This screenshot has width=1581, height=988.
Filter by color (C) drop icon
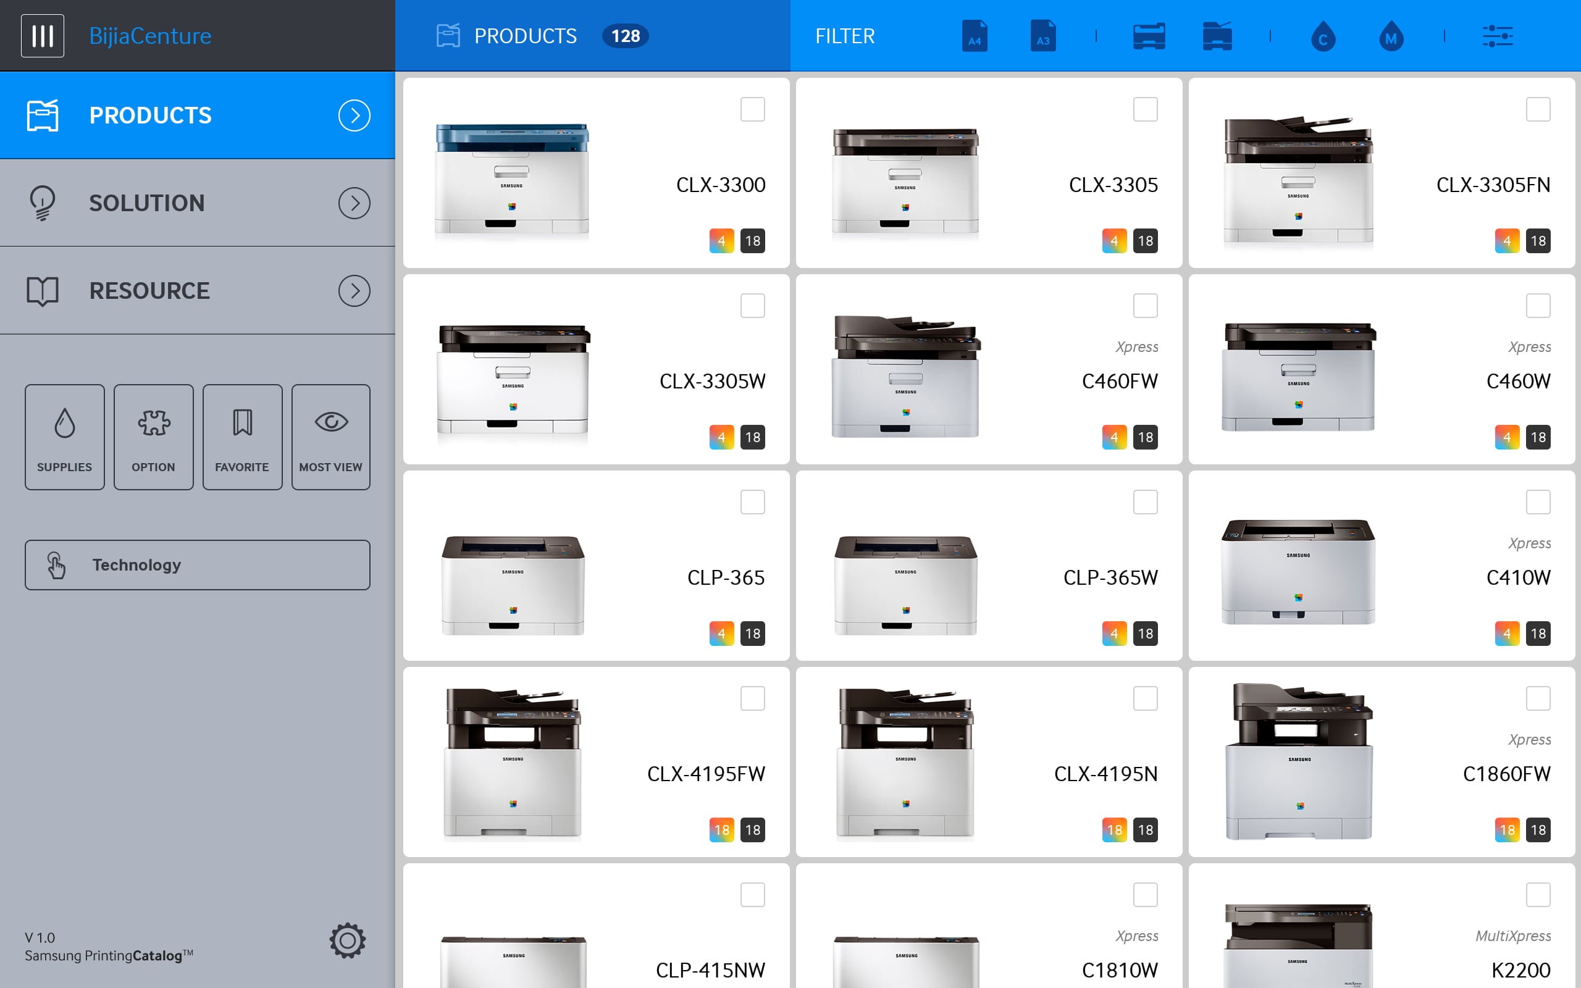pyautogui.click(x=1323, y=36)
